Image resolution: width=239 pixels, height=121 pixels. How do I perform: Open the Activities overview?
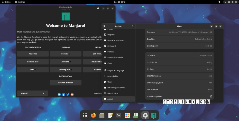tap(6, 2)
